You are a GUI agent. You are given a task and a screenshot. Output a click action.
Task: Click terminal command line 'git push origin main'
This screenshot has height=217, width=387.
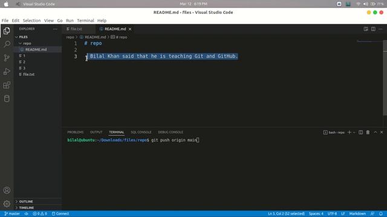click(174, 140)
